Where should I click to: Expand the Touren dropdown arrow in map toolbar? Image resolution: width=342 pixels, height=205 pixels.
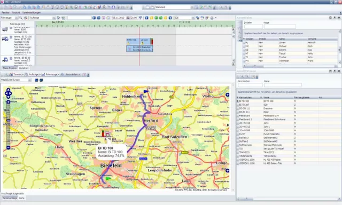pyautogui.click(x=22, y=75)
